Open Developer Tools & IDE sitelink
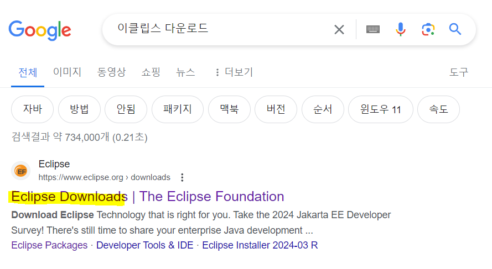492x269 pixels. click(x=144, y=245)
